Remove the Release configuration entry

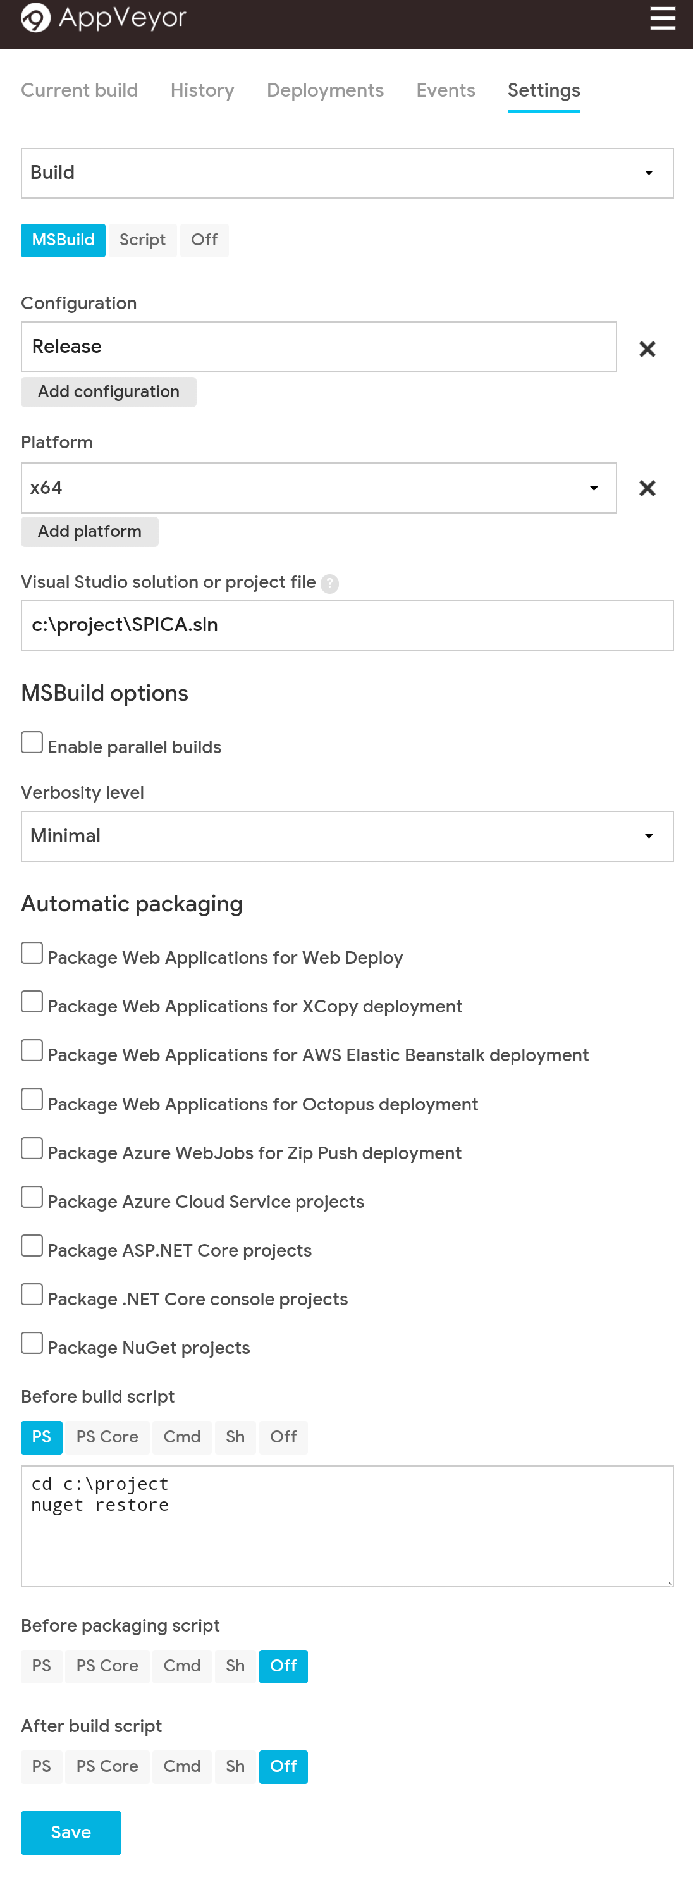click(x=646, y=349)
